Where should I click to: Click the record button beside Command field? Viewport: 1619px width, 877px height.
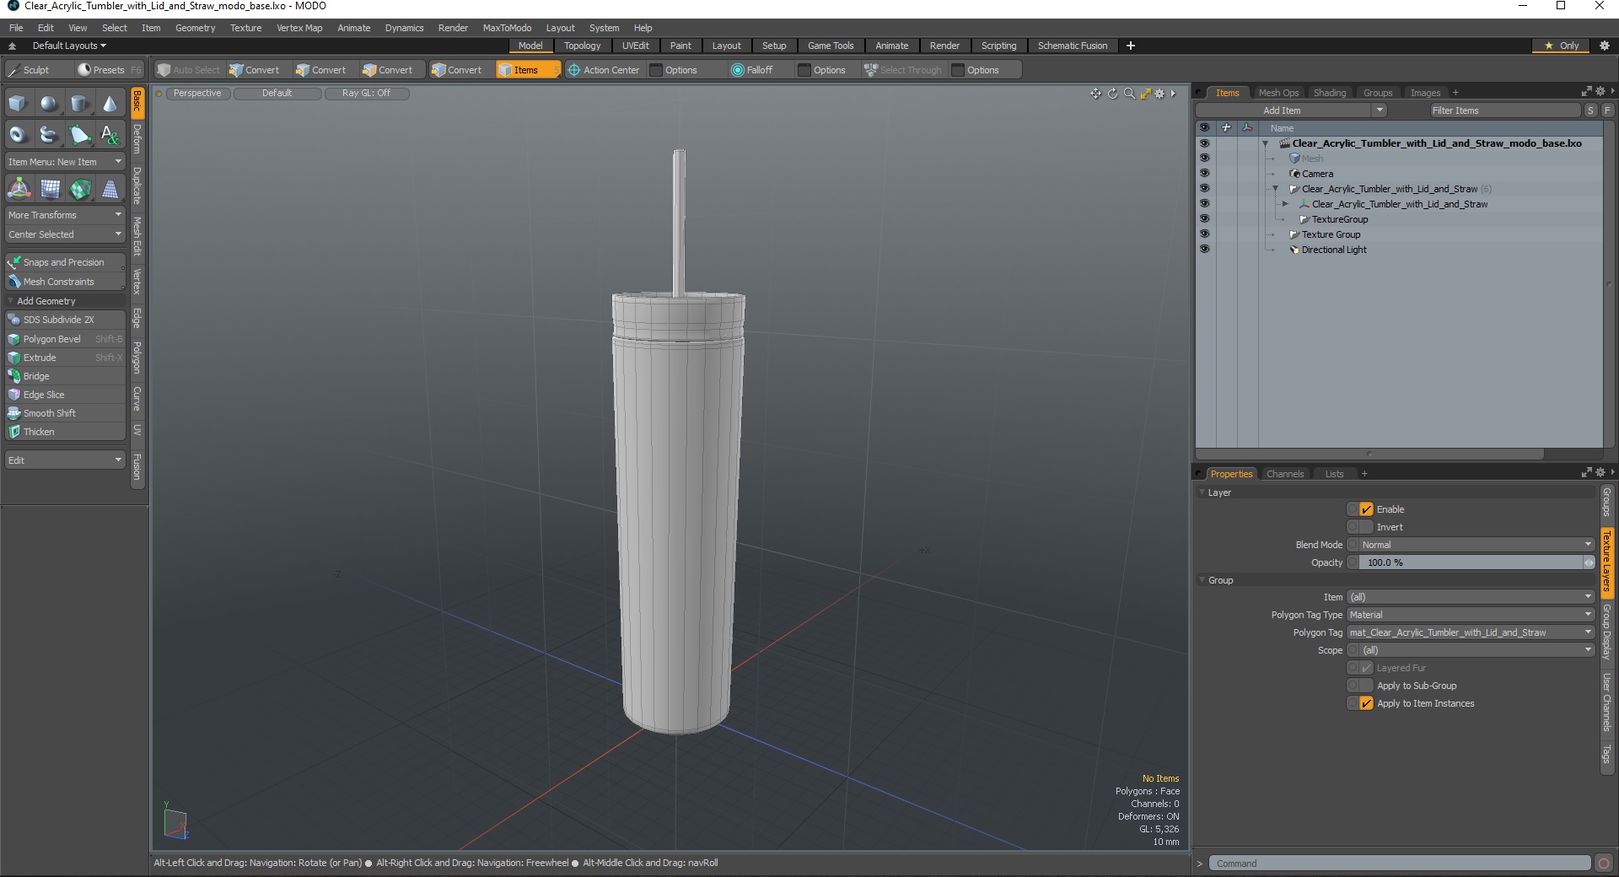pos(1604,864)
